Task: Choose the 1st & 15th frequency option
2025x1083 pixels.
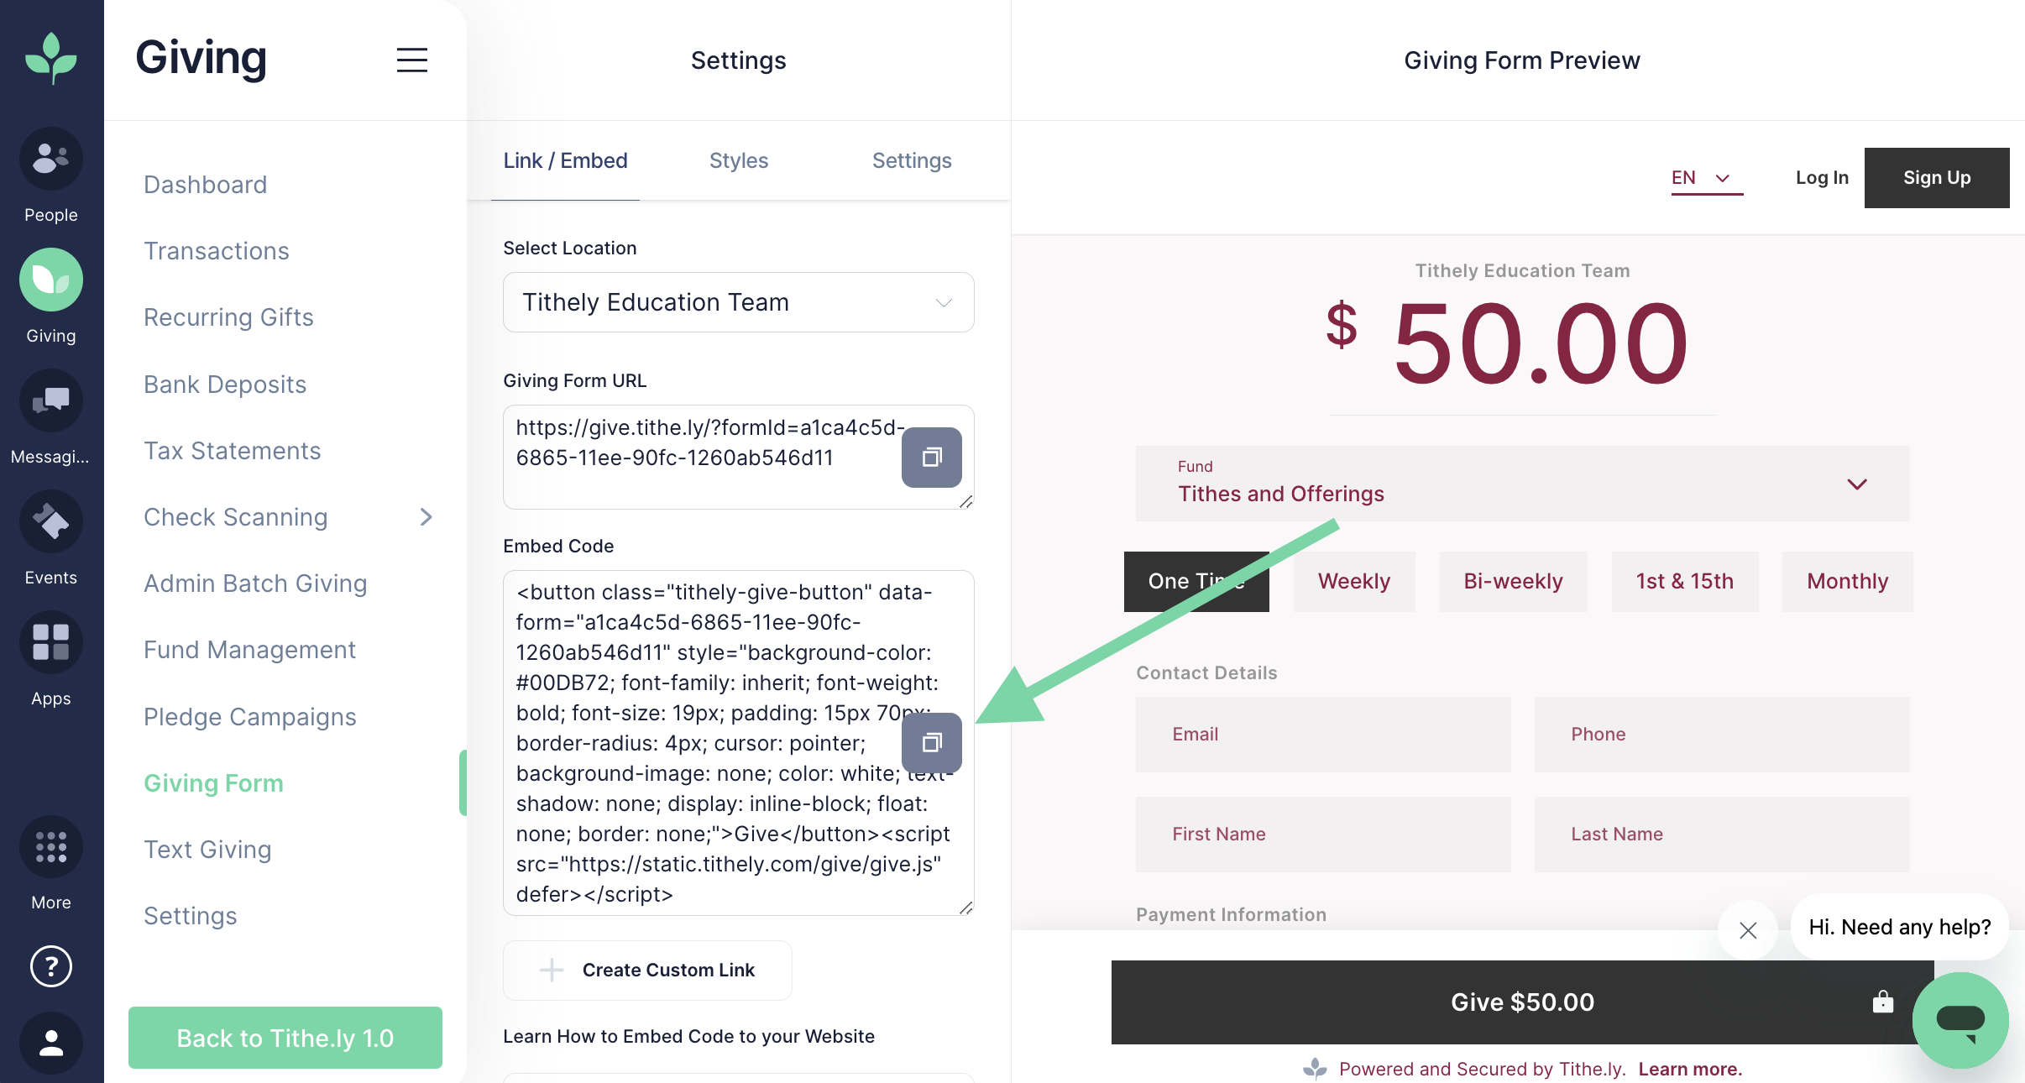Action: (x=1684, y=582)
